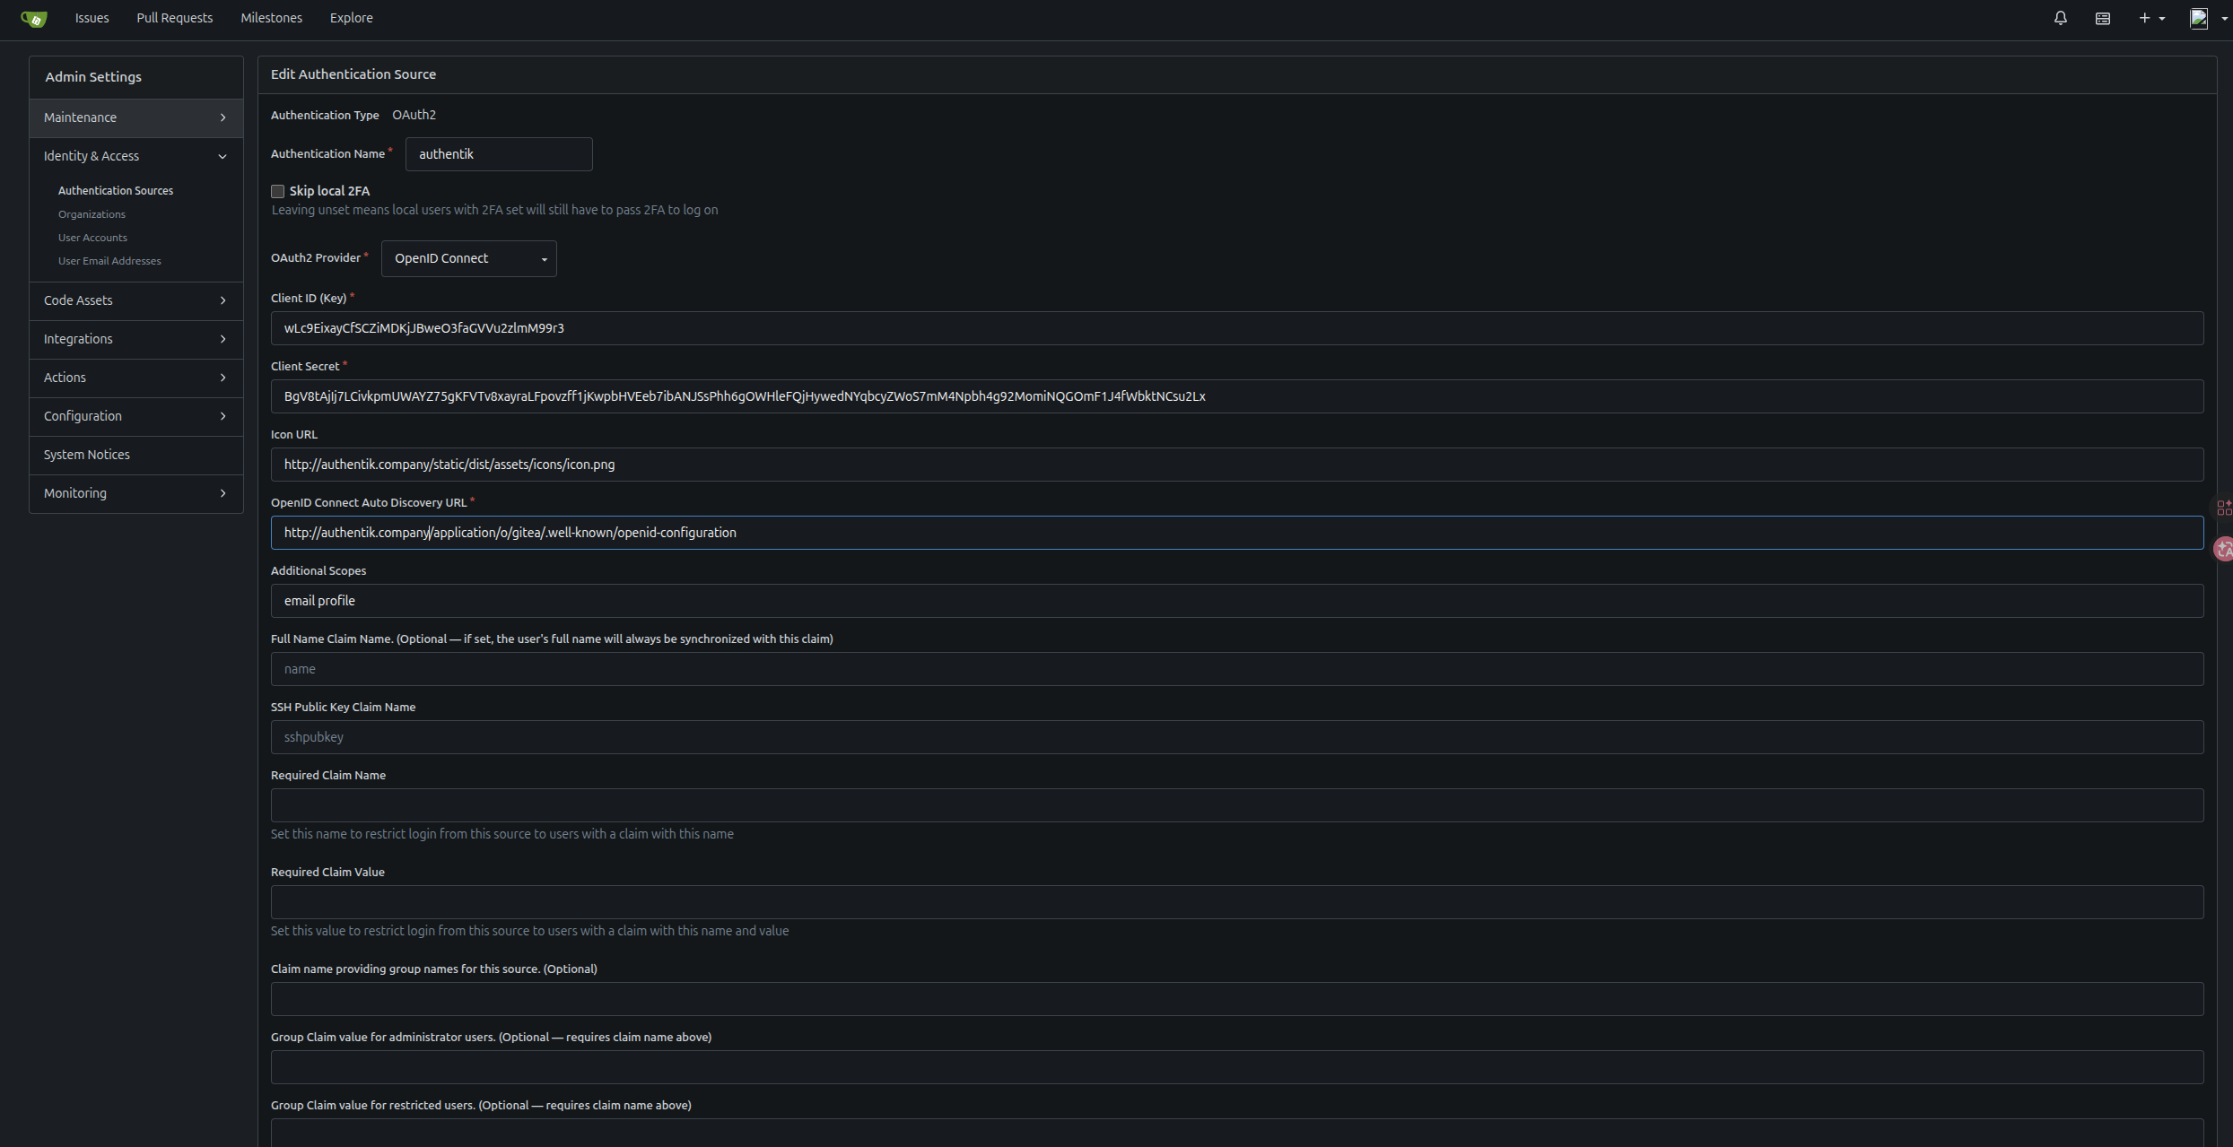The image size is (2233, 1147).
Task: Open Pull Requests in top navigation
Action: (174, 18)
